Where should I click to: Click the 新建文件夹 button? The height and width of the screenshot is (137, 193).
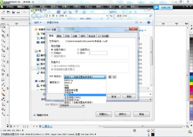[x=53, y=22]
